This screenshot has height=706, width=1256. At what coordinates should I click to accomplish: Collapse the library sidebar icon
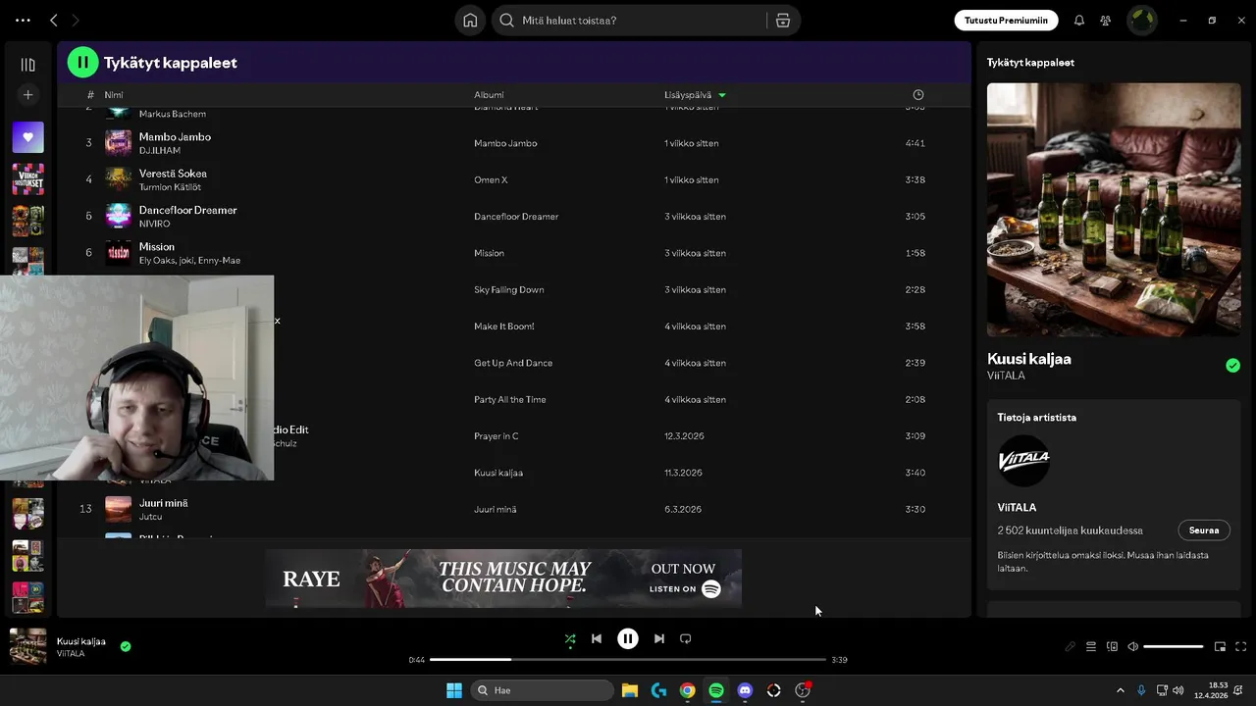(27, 65)
